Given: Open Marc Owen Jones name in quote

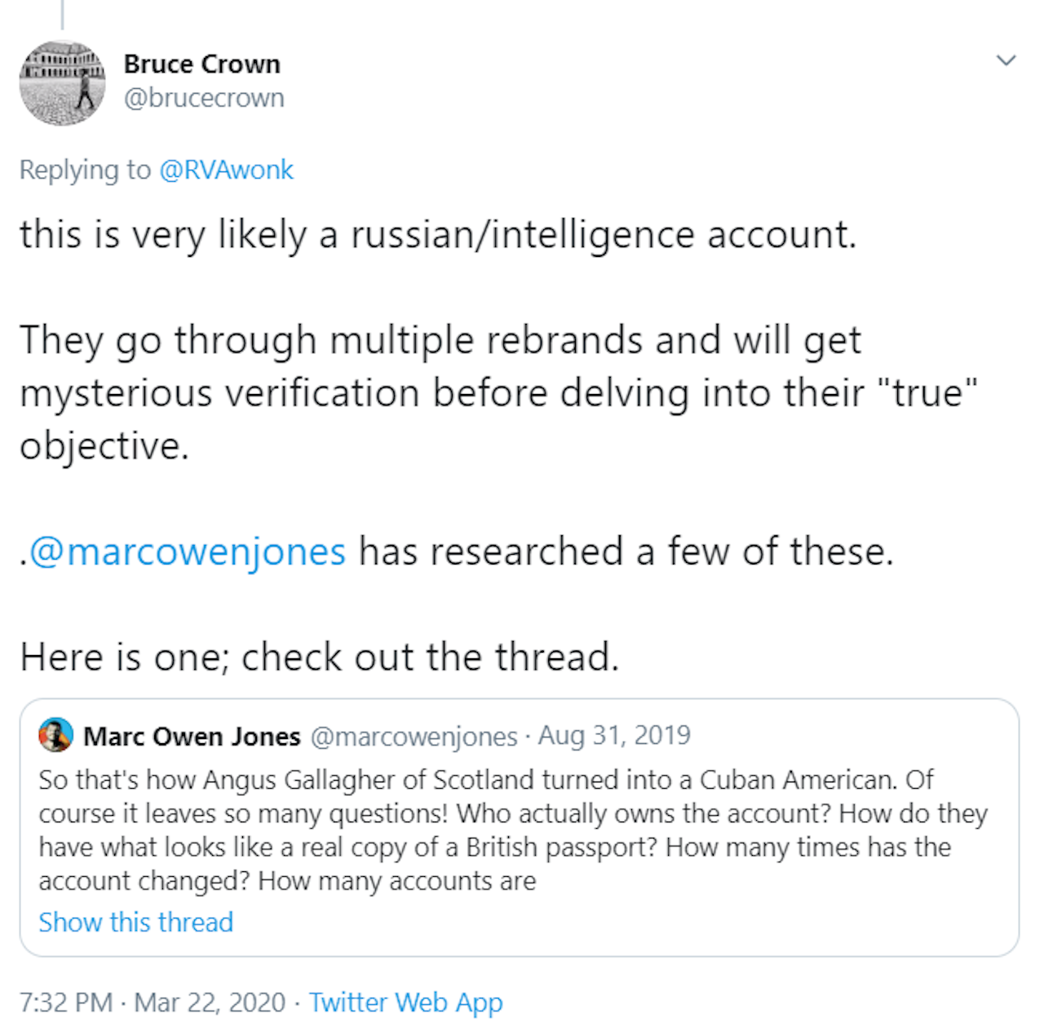Looking at the screenshot, I should pyautogui.click(x=192, y=737).
